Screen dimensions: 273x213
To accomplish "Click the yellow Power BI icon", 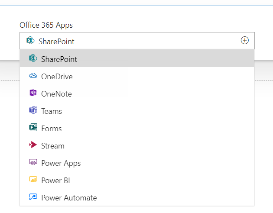I will pos(33,179).
